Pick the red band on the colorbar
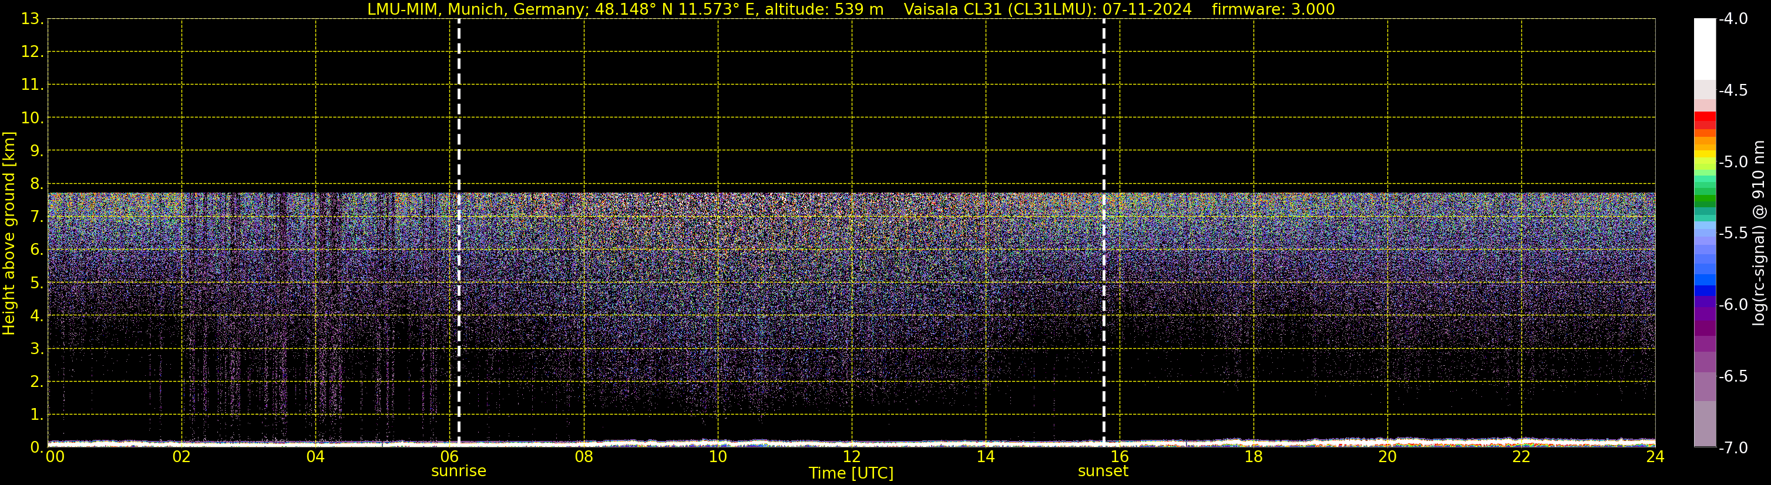 [1705, 117]
